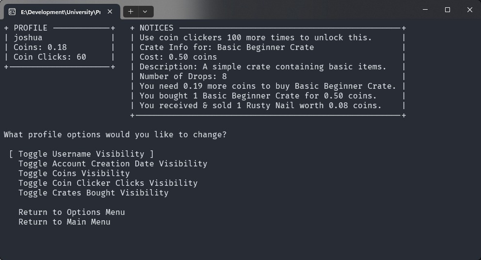
Task: Click the Rusty Nail sold notice line
Action: pos(260,105)
